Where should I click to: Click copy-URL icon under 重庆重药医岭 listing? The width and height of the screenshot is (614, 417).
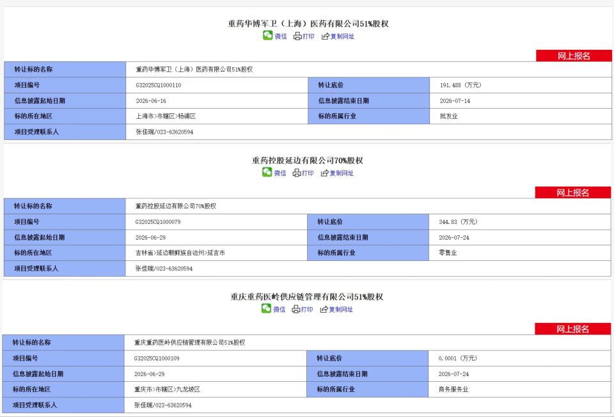click(324, 310)
